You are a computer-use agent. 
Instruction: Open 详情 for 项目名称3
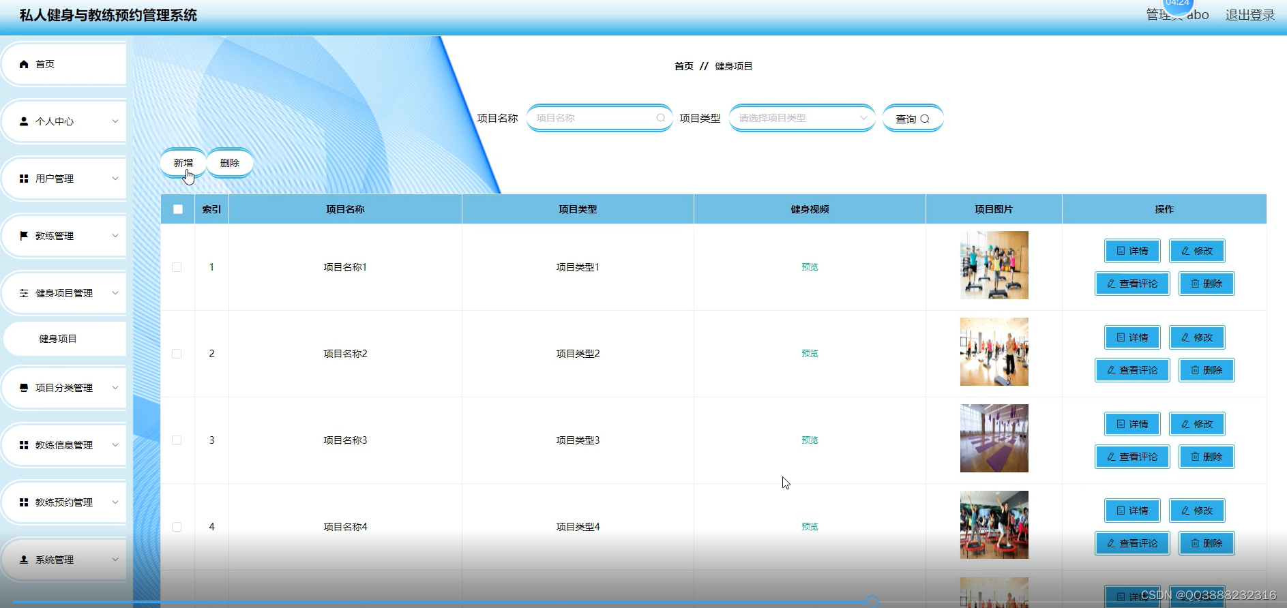tap(1132, 424)
